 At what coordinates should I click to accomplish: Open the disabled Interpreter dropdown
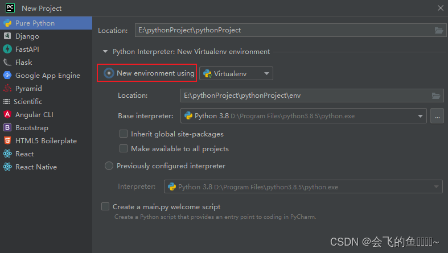coord(303,186)
